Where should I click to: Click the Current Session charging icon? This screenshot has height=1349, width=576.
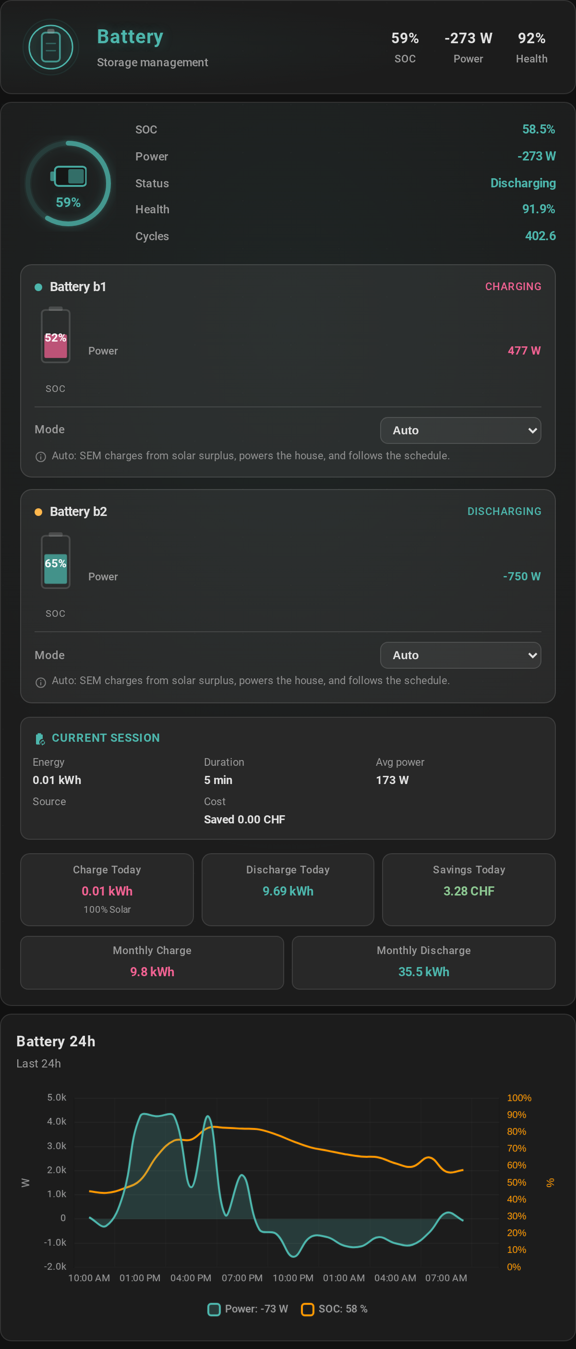click(x=40, y=739)
